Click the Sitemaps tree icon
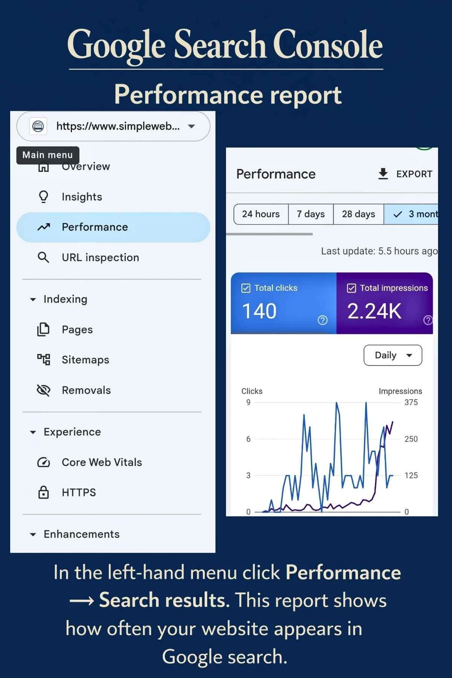The height and width of the screenshot is (678, 452). (x=44, y=360)
